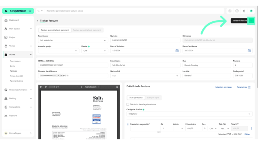
Task: Open the TVA (%) dropdown
Action: (225, 129)
